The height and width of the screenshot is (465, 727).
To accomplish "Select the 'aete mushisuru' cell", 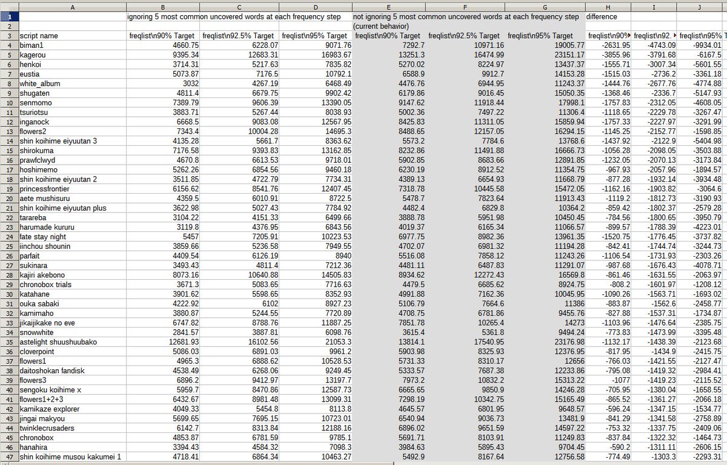I will point(72,199).
